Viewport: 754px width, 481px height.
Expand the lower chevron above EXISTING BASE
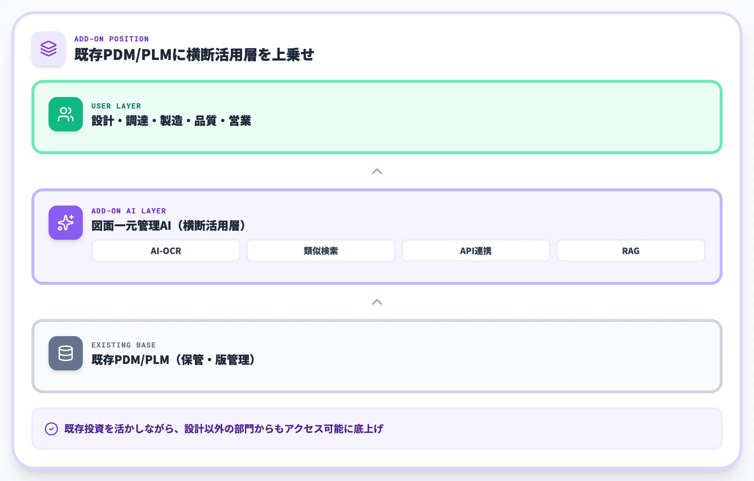point(377,302)
